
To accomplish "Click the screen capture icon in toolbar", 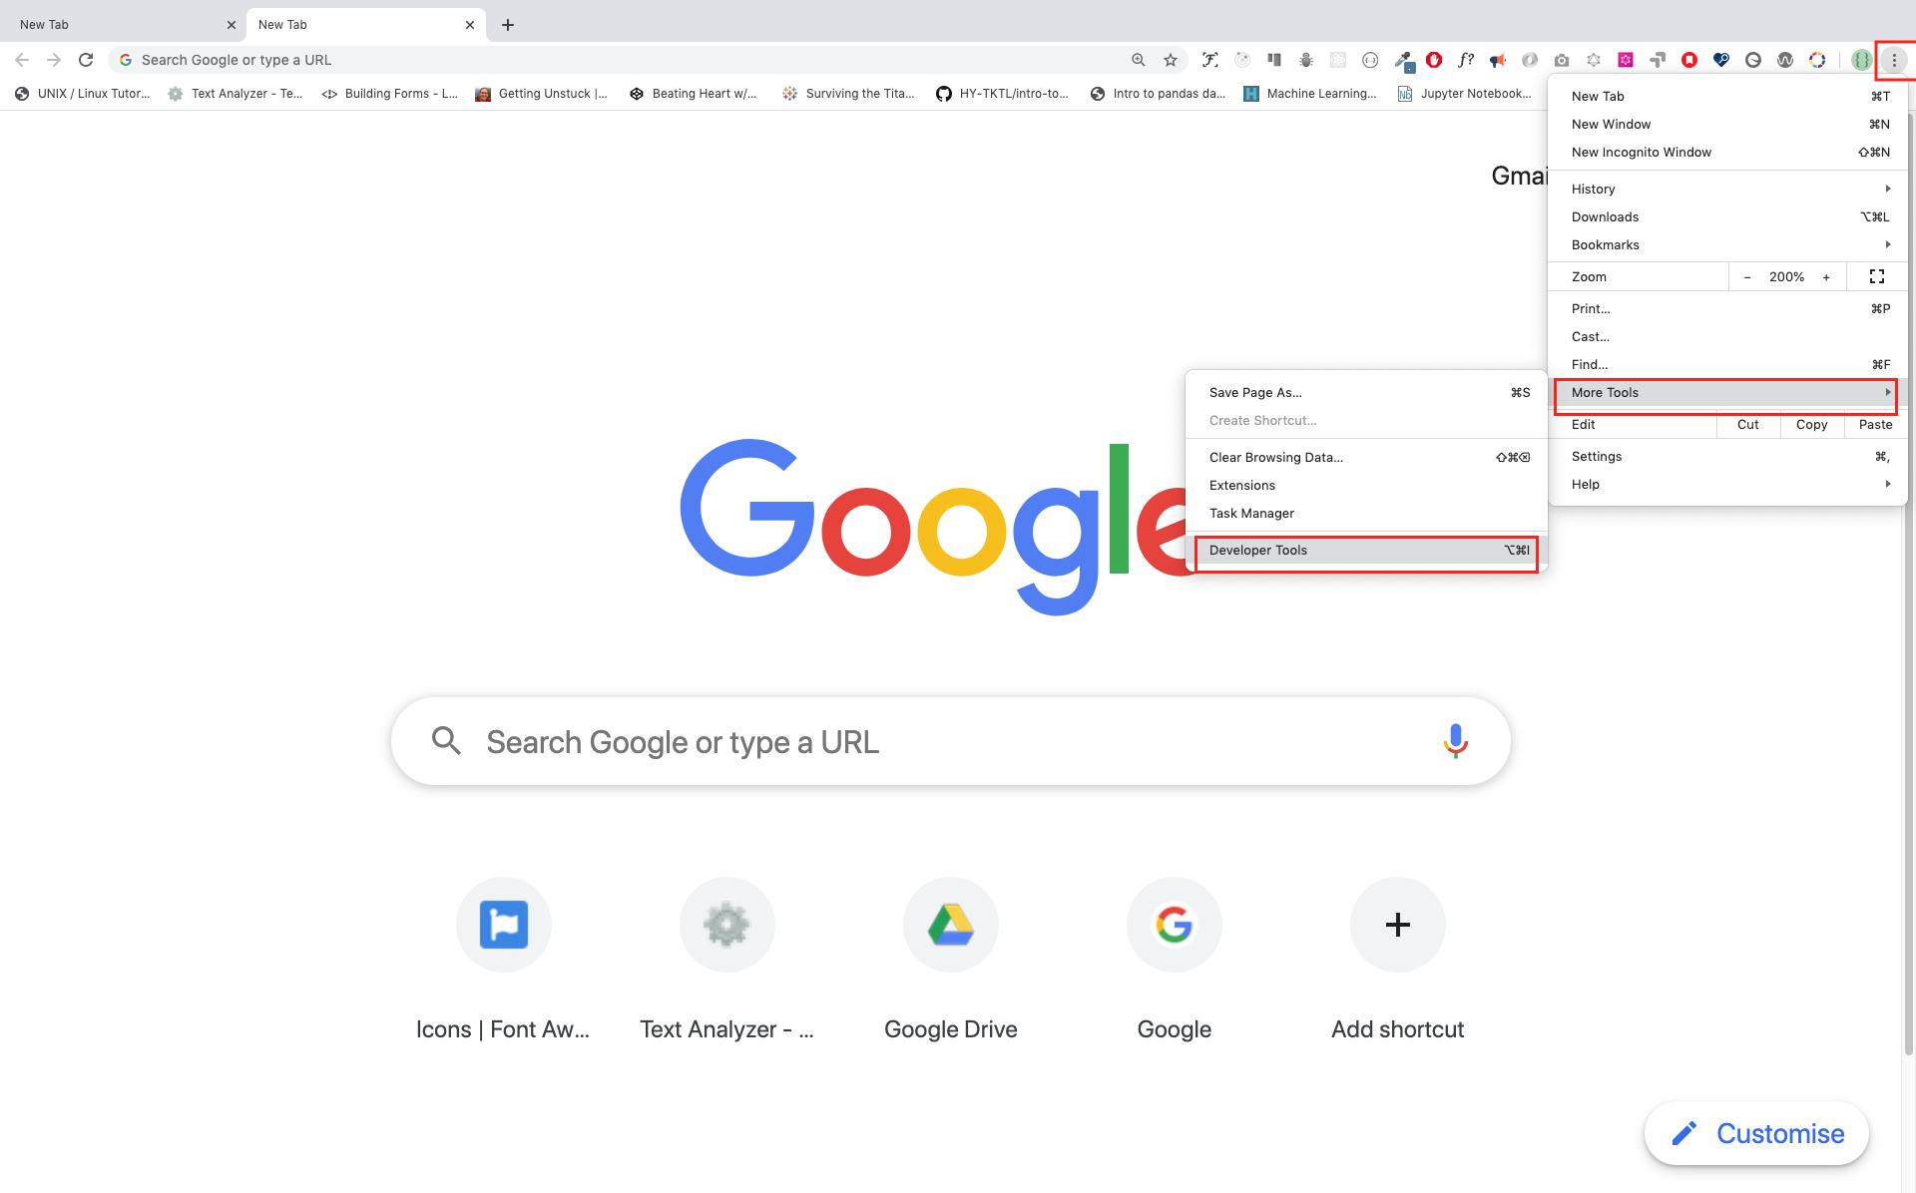I will click(1560, 58).
